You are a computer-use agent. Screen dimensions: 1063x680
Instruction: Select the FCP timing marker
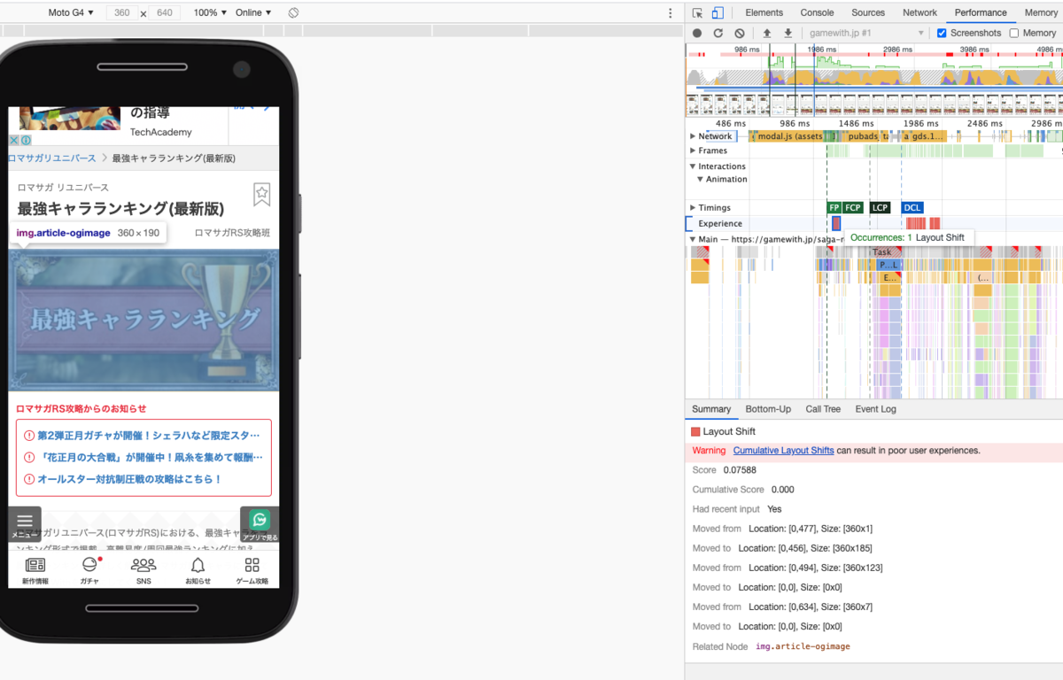(852, 207)
